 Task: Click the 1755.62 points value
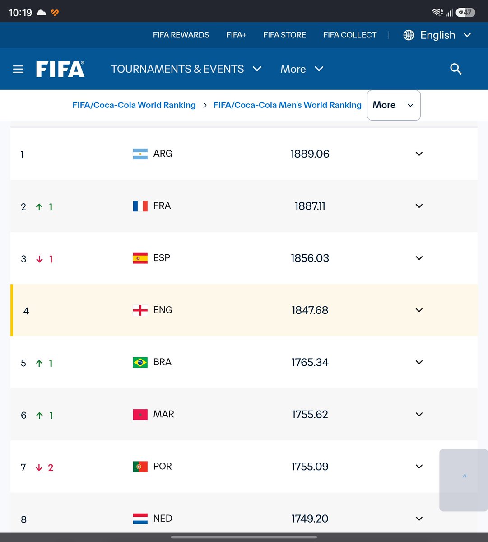coord(310,415)
